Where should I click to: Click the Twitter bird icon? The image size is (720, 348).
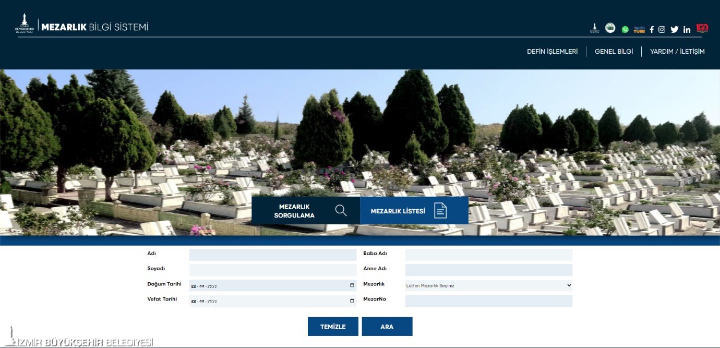[674, 29]
